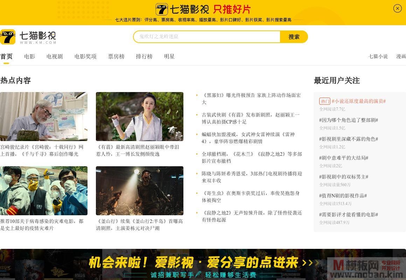The height and width of the screenshot is (280, 406).
Task: Click the 全网阅读1.5亿 text
Action: tap(332, 128)
